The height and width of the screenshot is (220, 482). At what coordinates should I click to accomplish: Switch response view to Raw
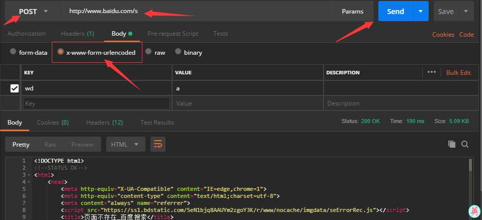[x=50, y=144]
